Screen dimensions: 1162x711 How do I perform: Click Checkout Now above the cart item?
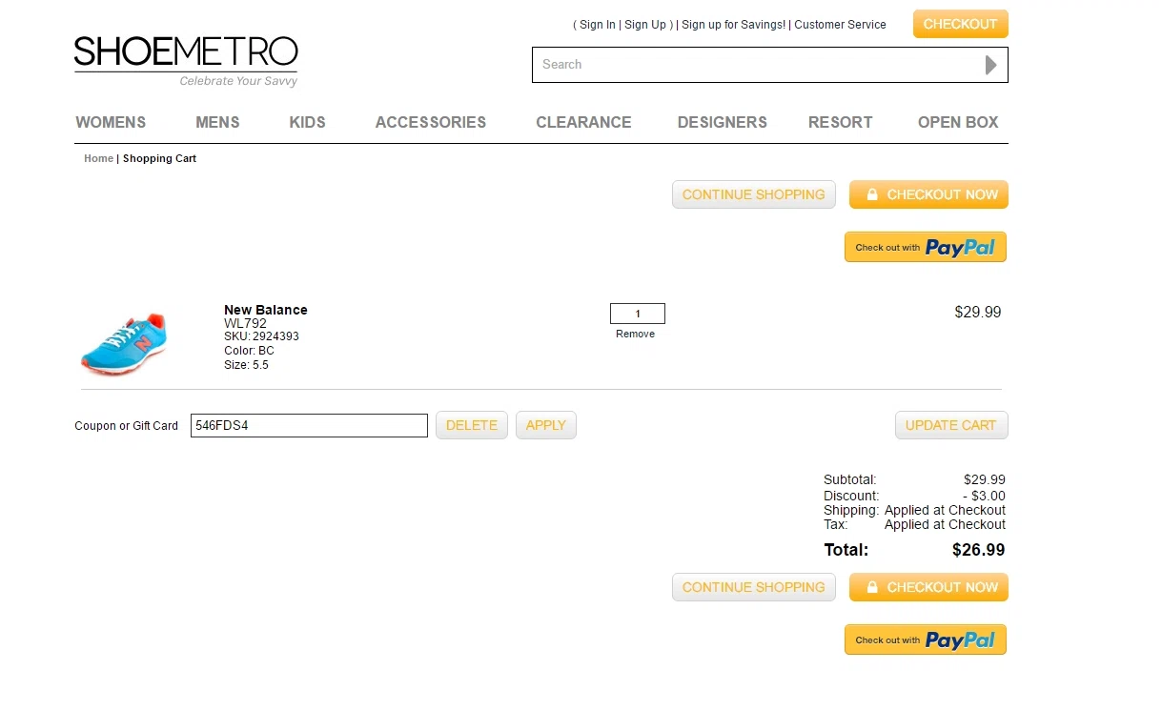[928, 194]
